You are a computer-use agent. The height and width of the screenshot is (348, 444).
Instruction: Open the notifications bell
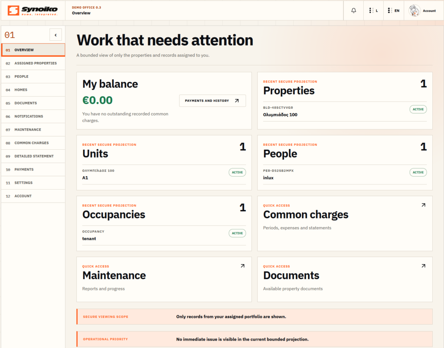[x=354, y=10]
